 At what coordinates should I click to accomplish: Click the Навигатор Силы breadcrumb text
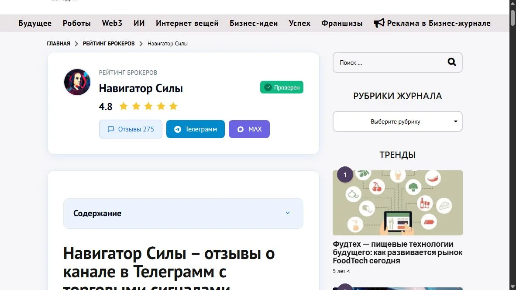pyautogui.click(x=168, y=43)
